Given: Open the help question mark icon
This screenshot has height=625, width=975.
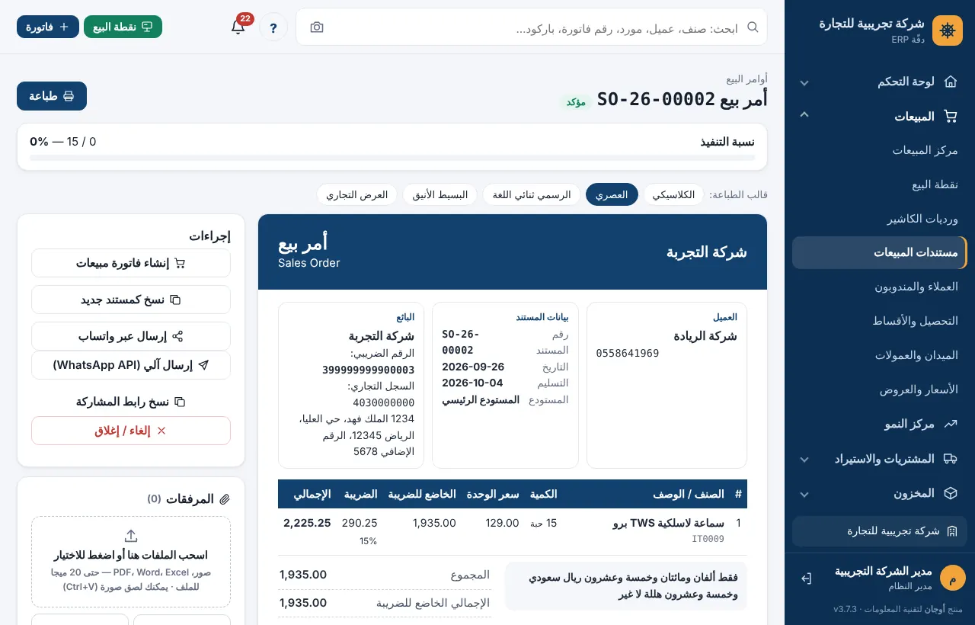Looking at the screenshot, I should tap(273, 27).
